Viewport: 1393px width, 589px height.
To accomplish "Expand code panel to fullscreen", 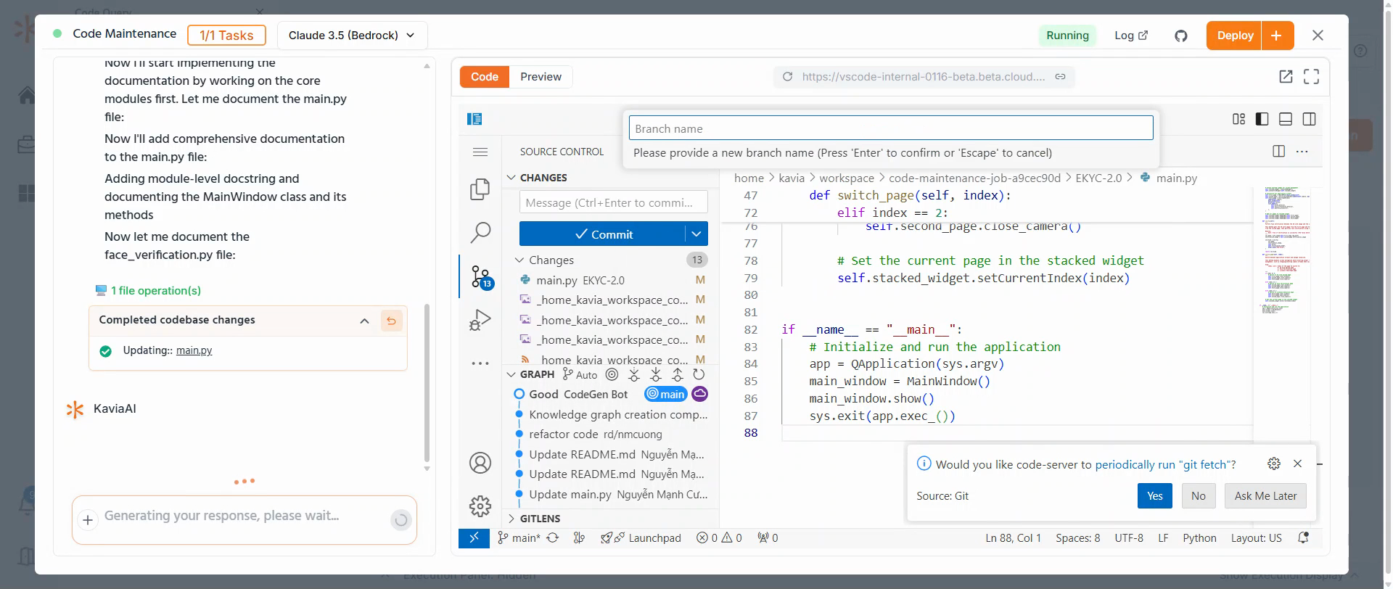I will pos(1311,77).
